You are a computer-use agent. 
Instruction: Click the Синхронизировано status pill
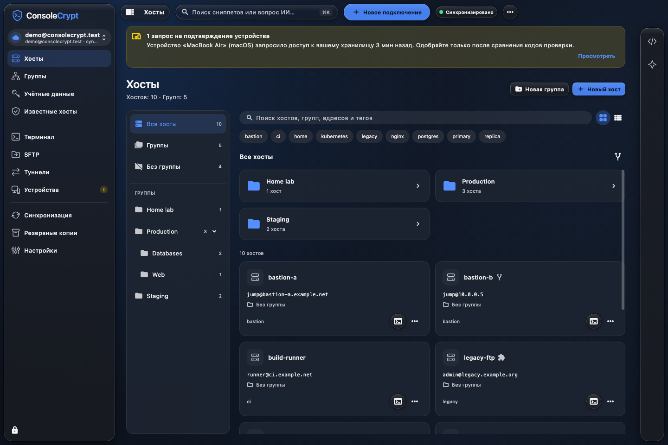(466, 12)
